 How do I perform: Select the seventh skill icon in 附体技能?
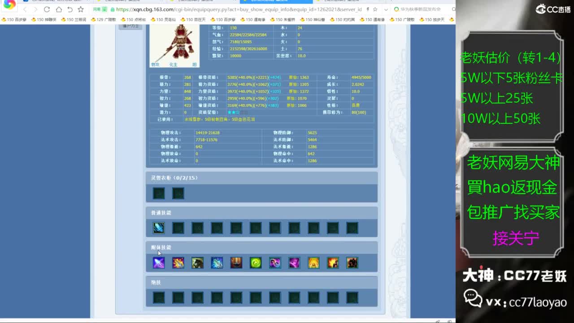(275, 262)
